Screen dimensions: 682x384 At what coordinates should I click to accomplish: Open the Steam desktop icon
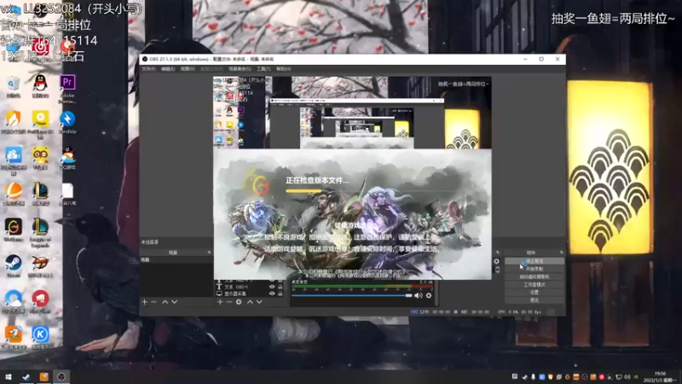click(14, 265)
